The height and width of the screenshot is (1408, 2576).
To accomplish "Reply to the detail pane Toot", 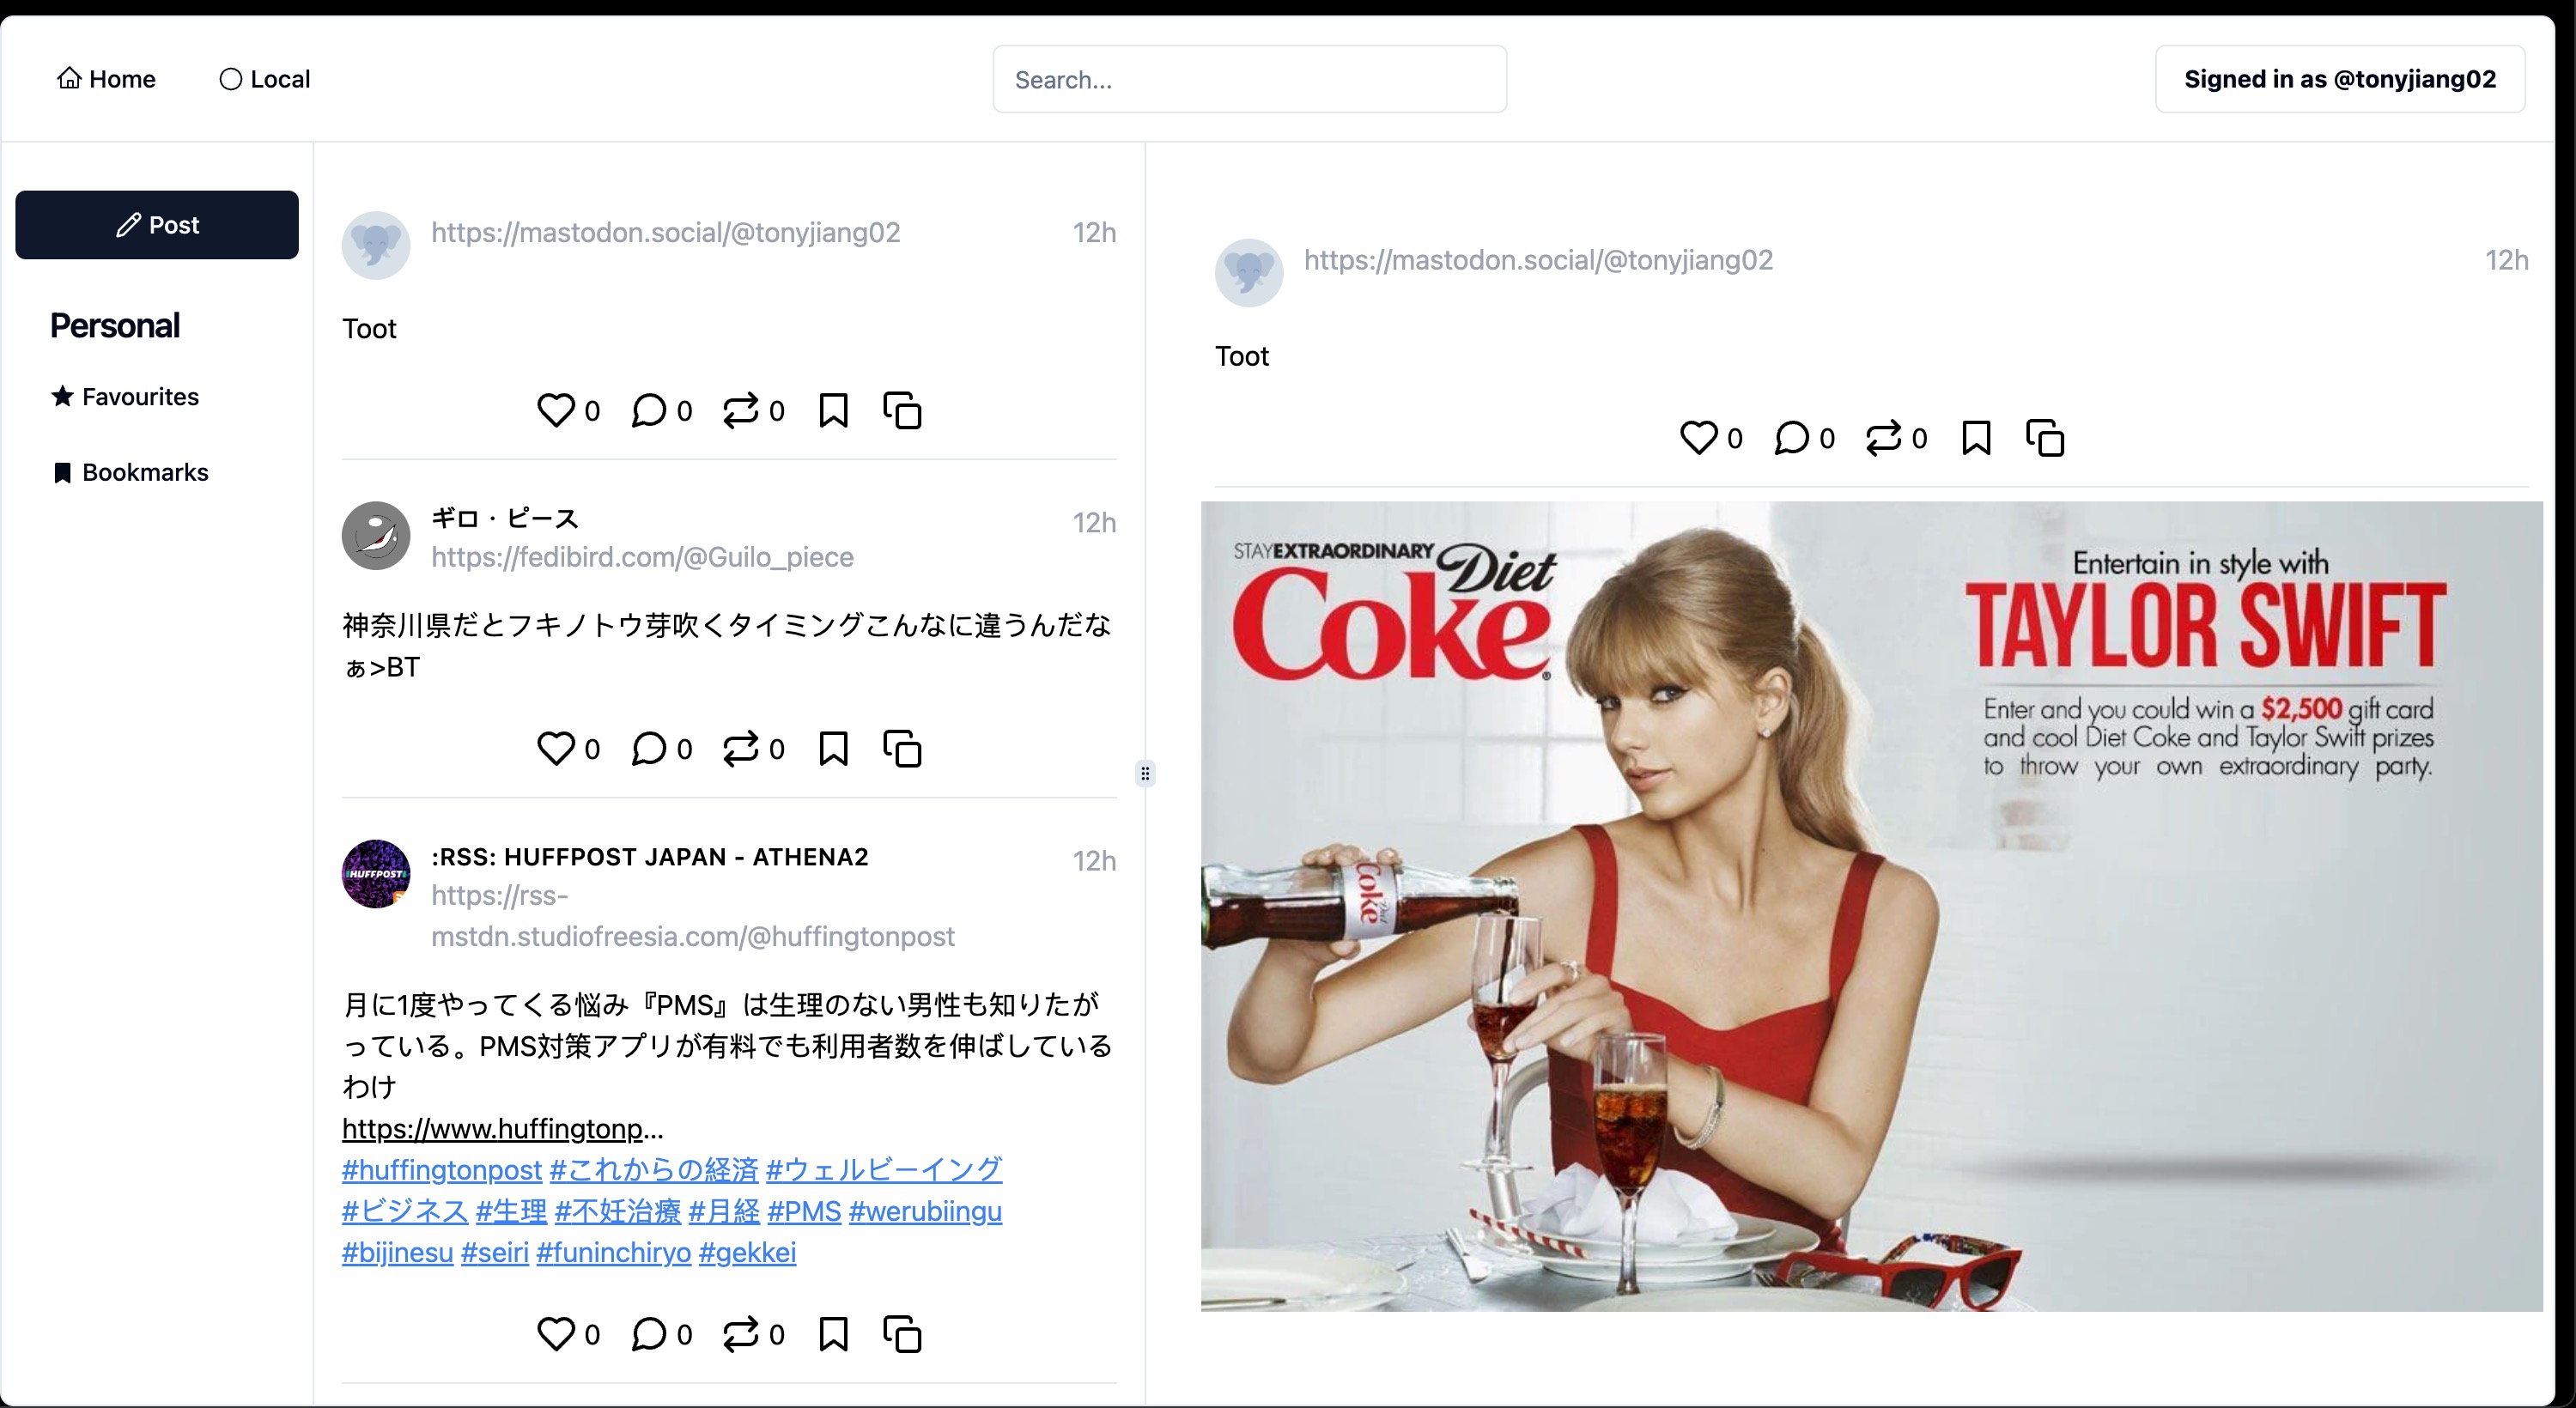I will point(1791,438).
